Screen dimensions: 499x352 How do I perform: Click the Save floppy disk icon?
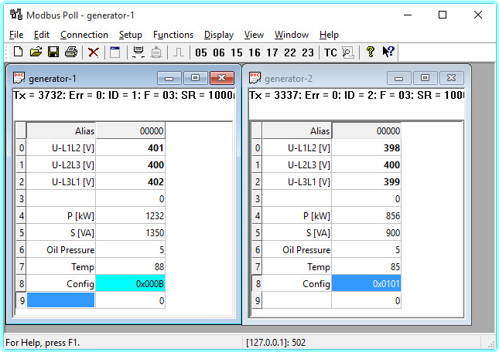53,52
